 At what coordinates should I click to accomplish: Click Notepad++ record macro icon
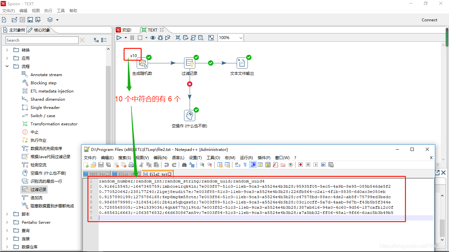(x=300, y=165)
